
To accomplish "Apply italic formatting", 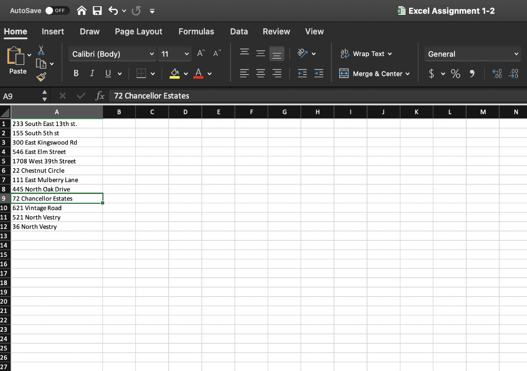I will 92,73.
